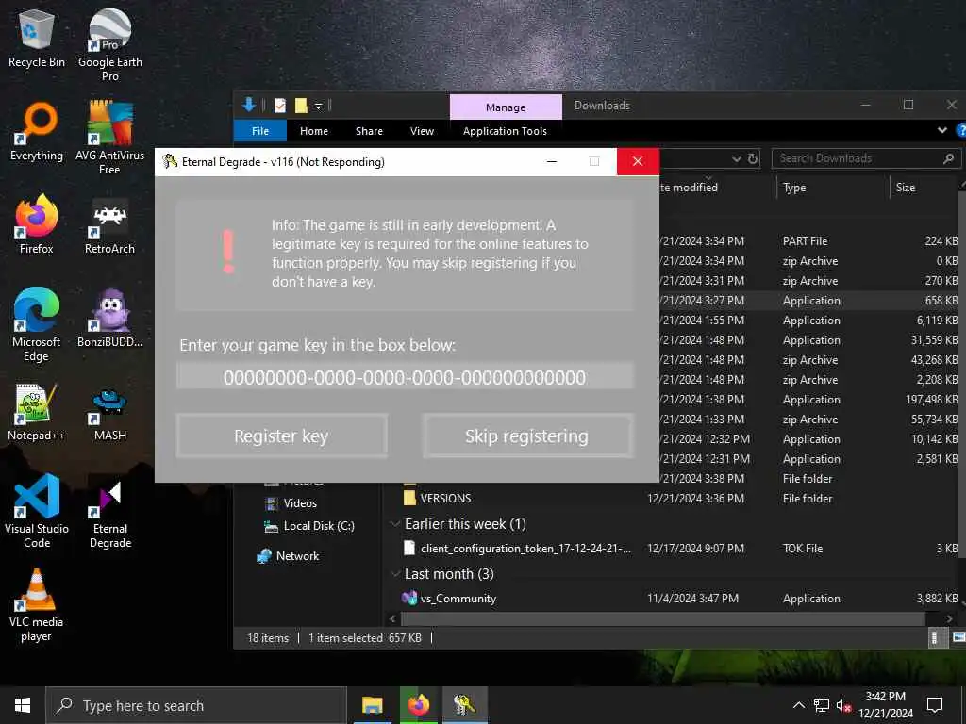
Task: Refresh the Downloads folder view
Action: (x=753, y=158)
